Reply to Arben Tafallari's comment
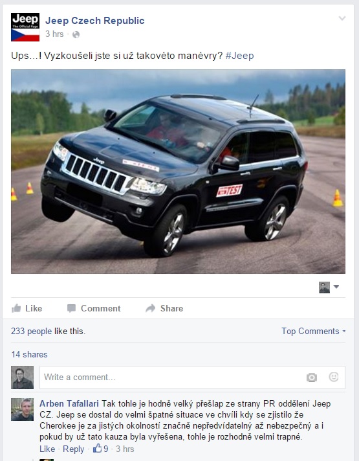 (x=74, y=449)
